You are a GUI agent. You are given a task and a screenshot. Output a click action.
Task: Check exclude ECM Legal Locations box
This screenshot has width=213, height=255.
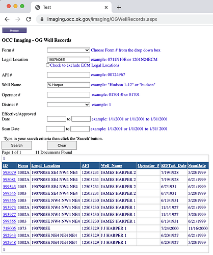pyautogui.click(x=48, y=65)
